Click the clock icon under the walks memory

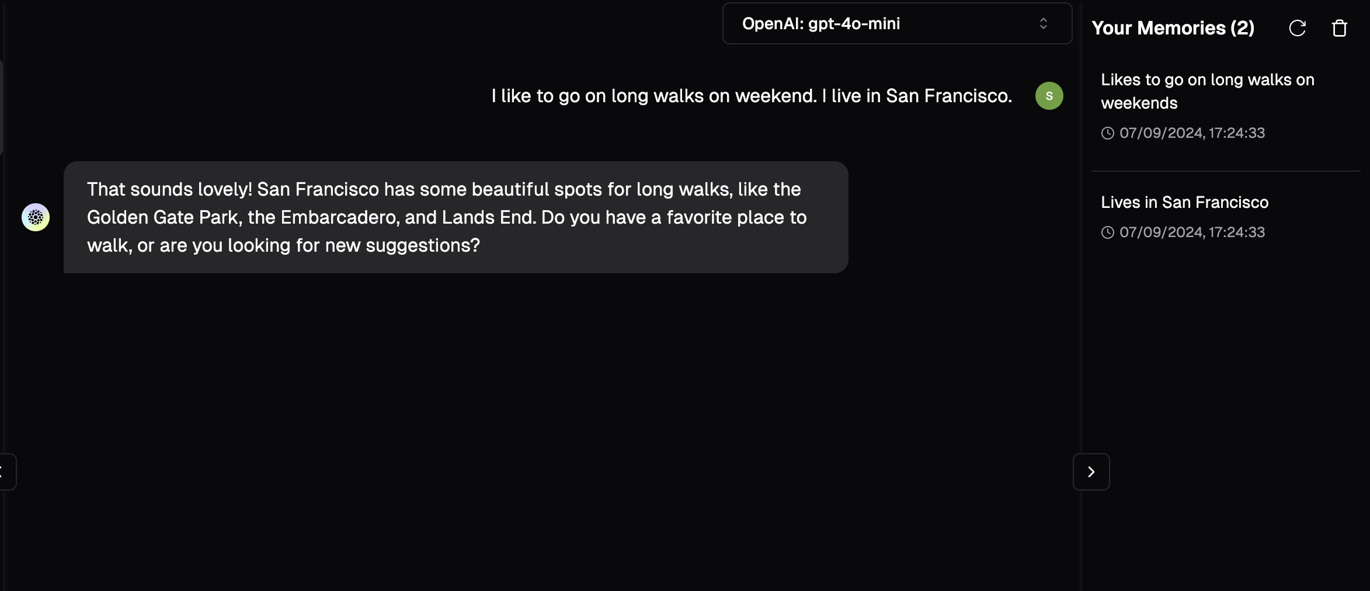click(1107, 133)
